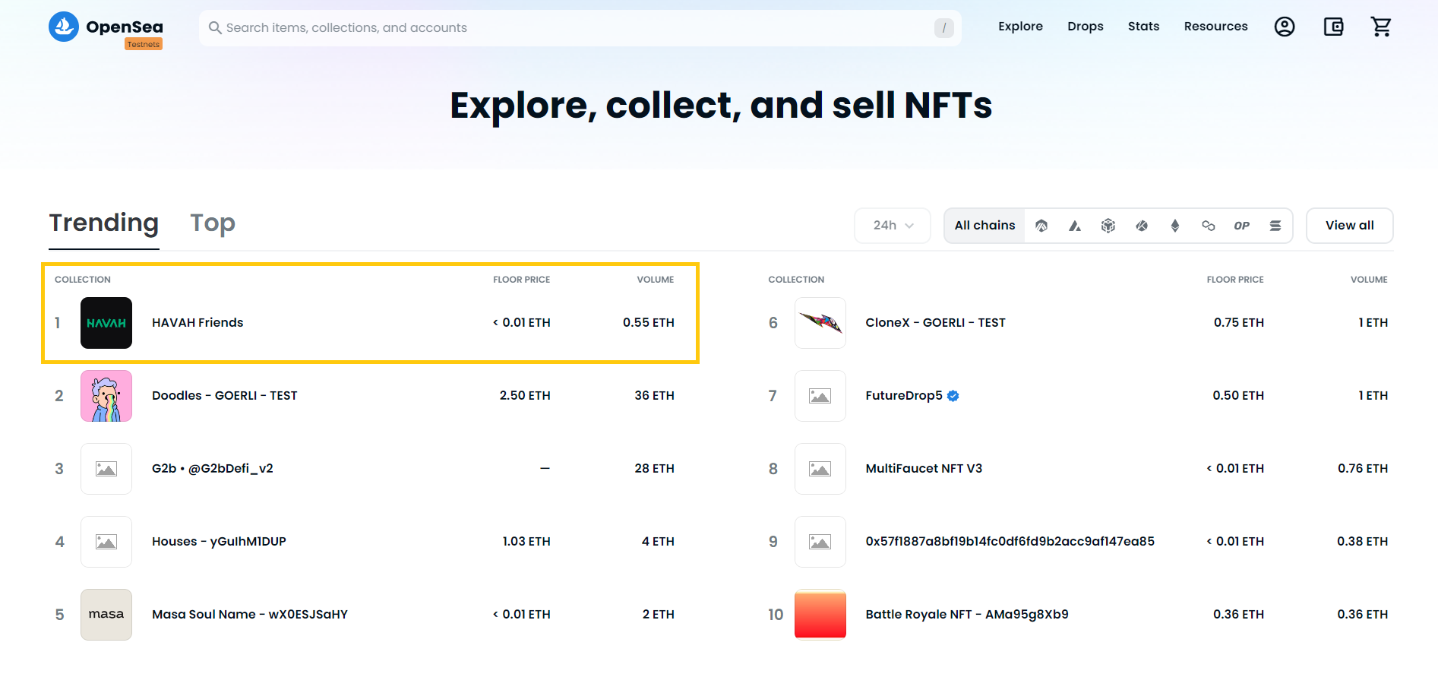This screenshot has height=674, width=1438.
Task: Select the All chains filter
Action: coord(984,226)
